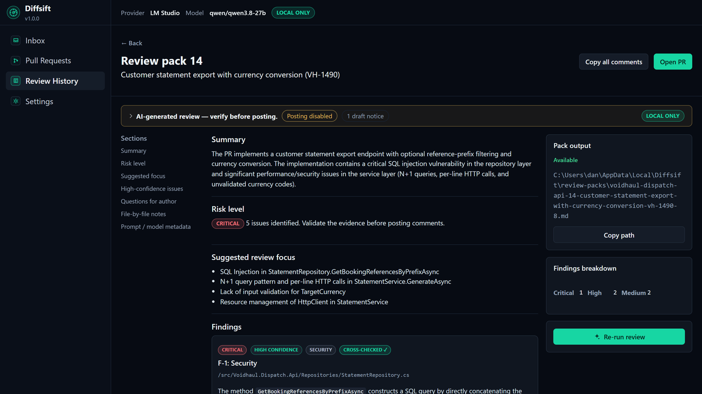Click the Posting disabled badge
Screen dimensions: 702x394
pos(310,116)
